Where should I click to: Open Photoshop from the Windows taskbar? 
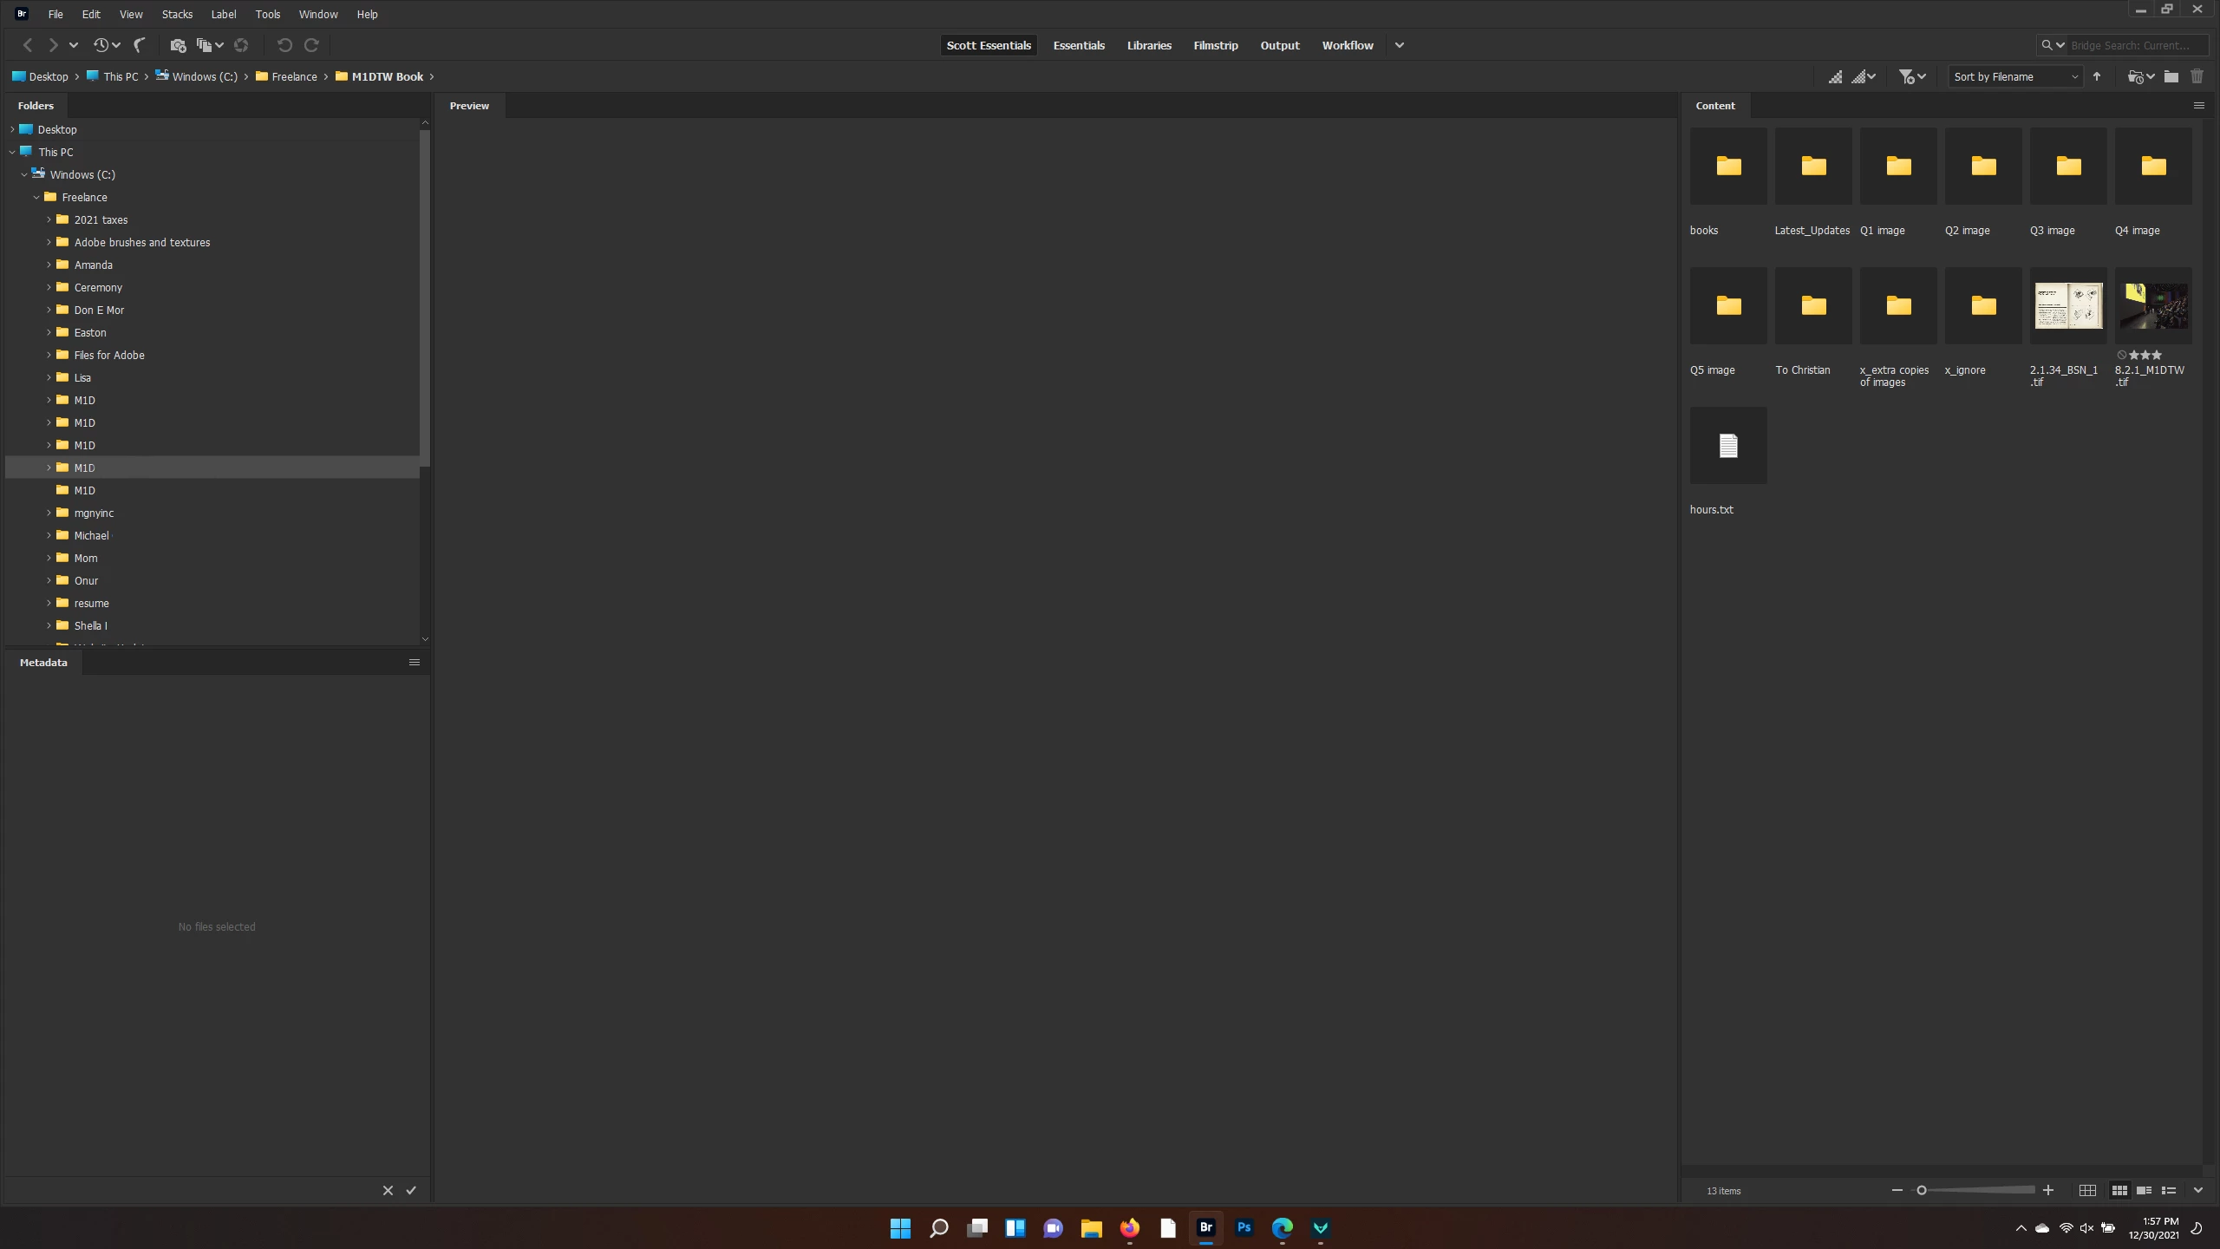(1244, 1227)
